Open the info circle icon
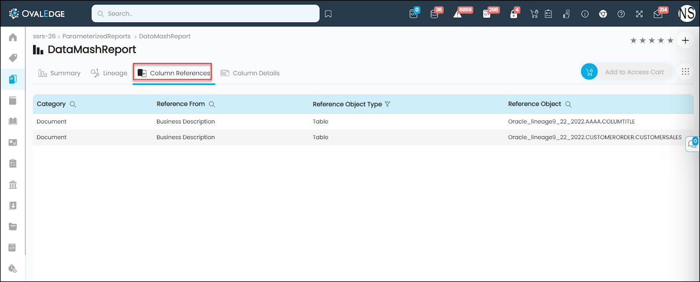The width and height of the screenshot is (700, 282). tap(585, 14)
